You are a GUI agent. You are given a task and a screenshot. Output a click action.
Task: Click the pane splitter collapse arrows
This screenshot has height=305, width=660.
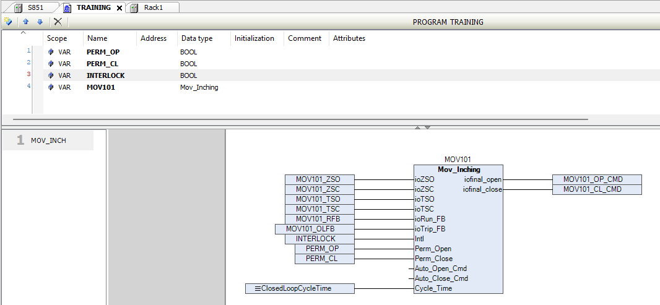point(422,127)
